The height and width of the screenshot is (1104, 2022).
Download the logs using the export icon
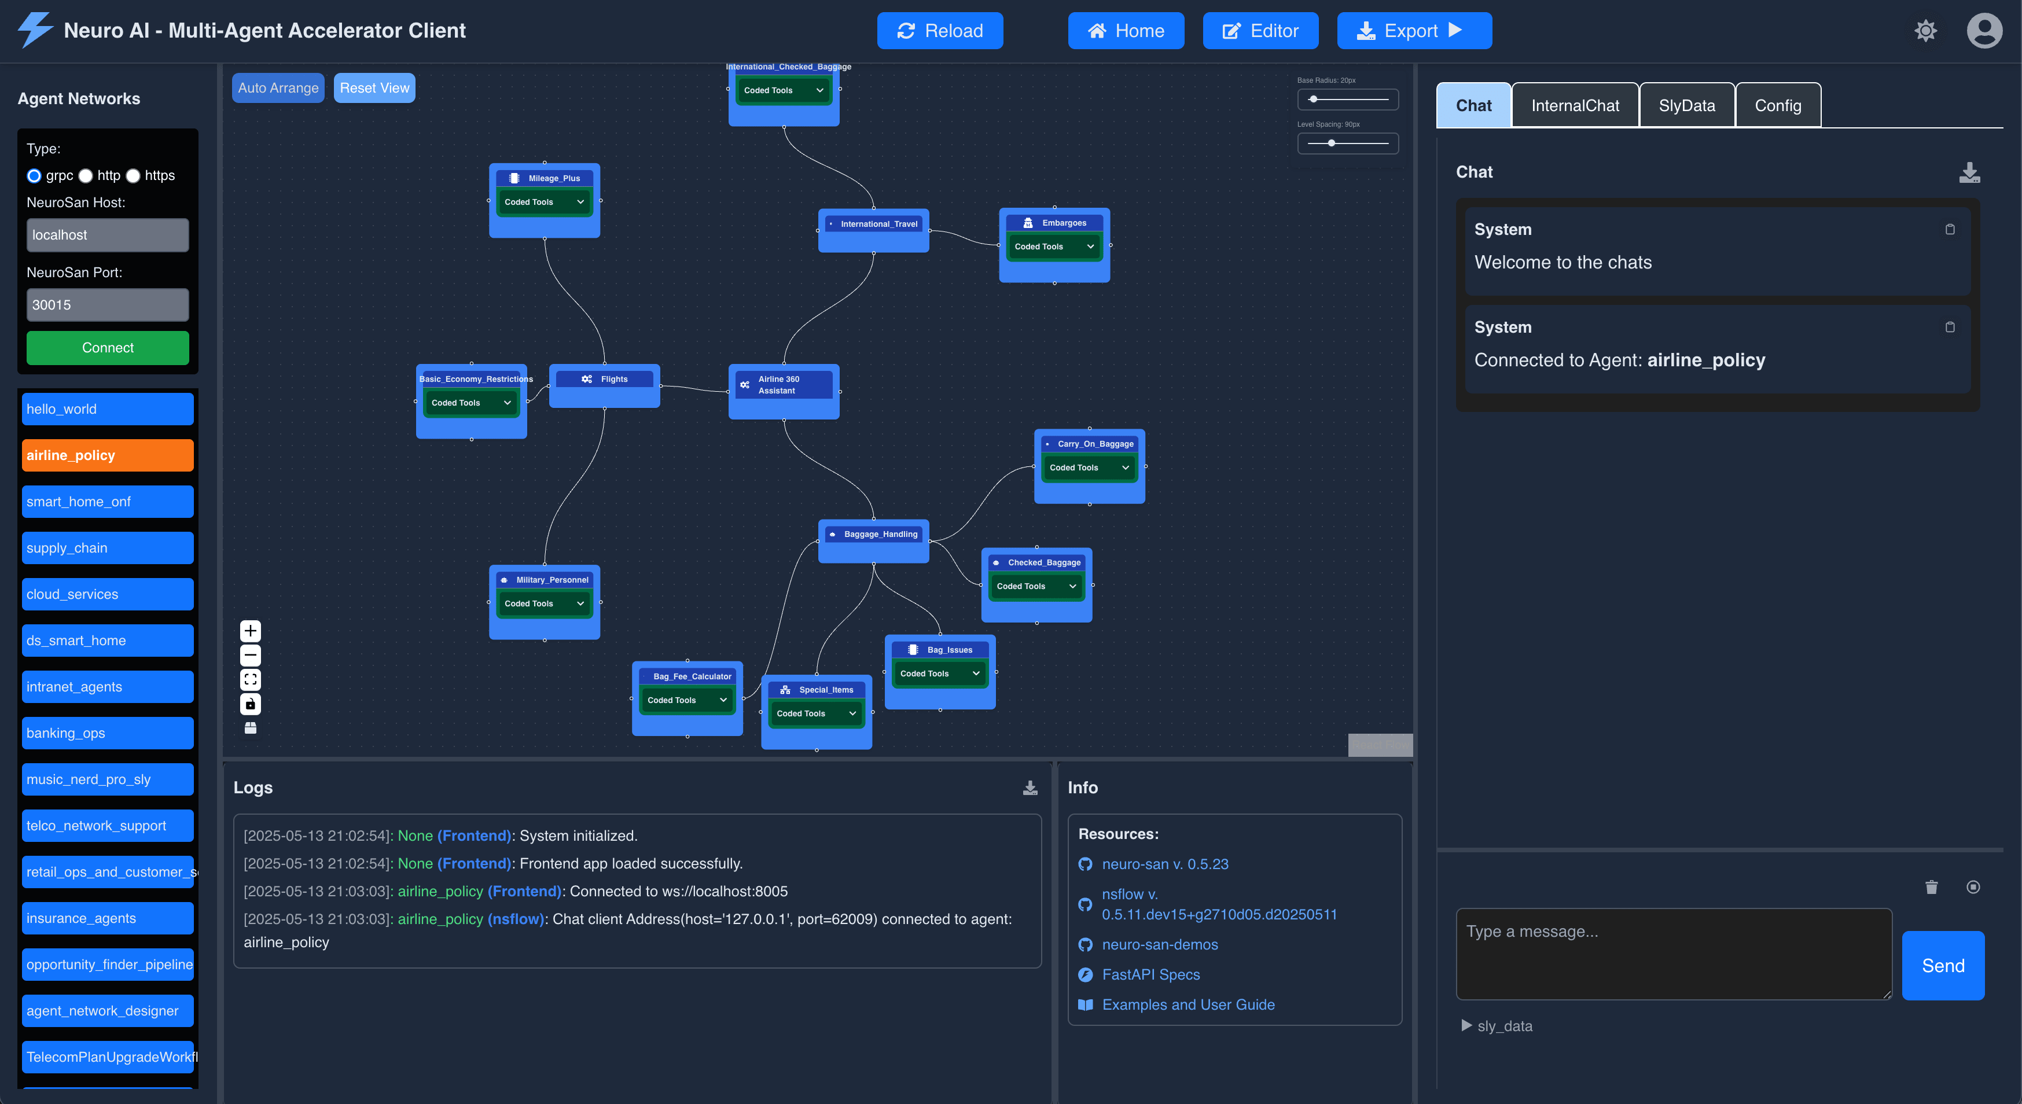click(1030, 788)
